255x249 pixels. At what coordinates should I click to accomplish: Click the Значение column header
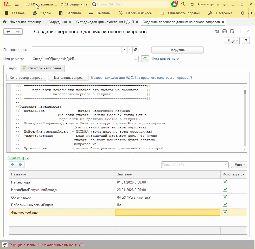(x=168, y=174)
